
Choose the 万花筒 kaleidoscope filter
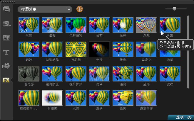[76, 49]
